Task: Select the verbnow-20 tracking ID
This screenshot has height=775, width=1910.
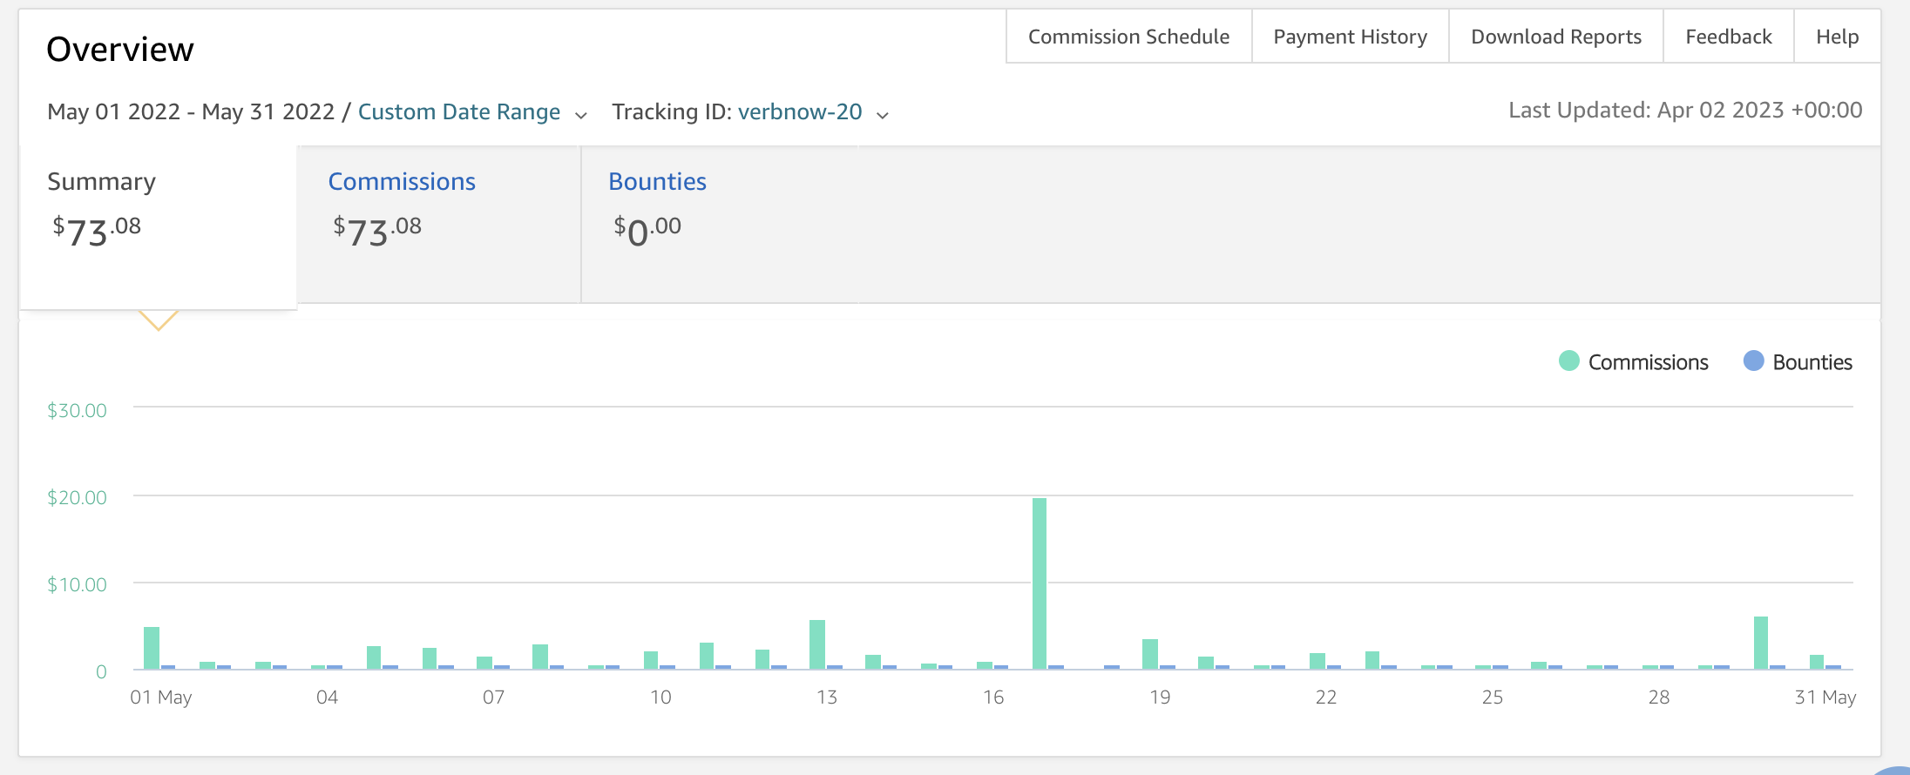Action: coord(800,112)
